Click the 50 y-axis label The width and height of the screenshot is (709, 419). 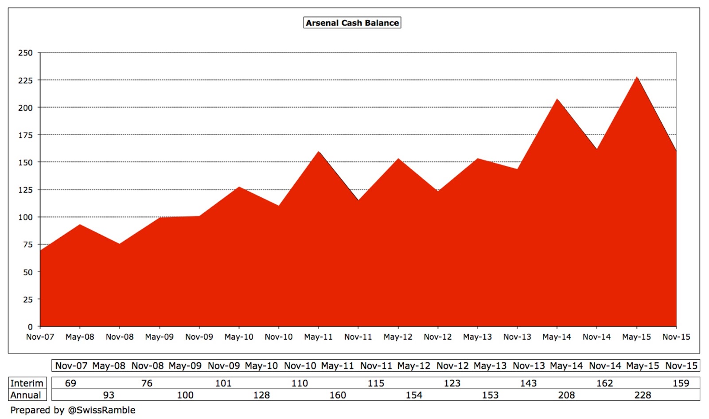click(28, 272)
